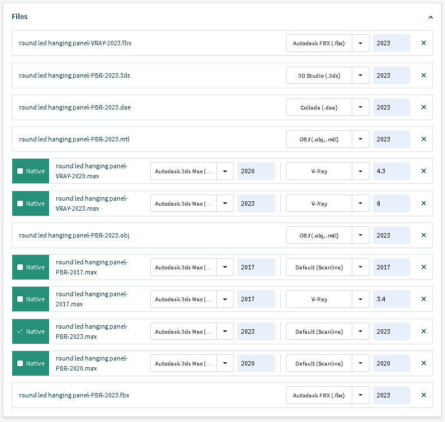Image resolution: width=445 pixels, height=422 pixels.
Task: Check Native for PBR-2020.max file
Action: [x=21, y=363]
